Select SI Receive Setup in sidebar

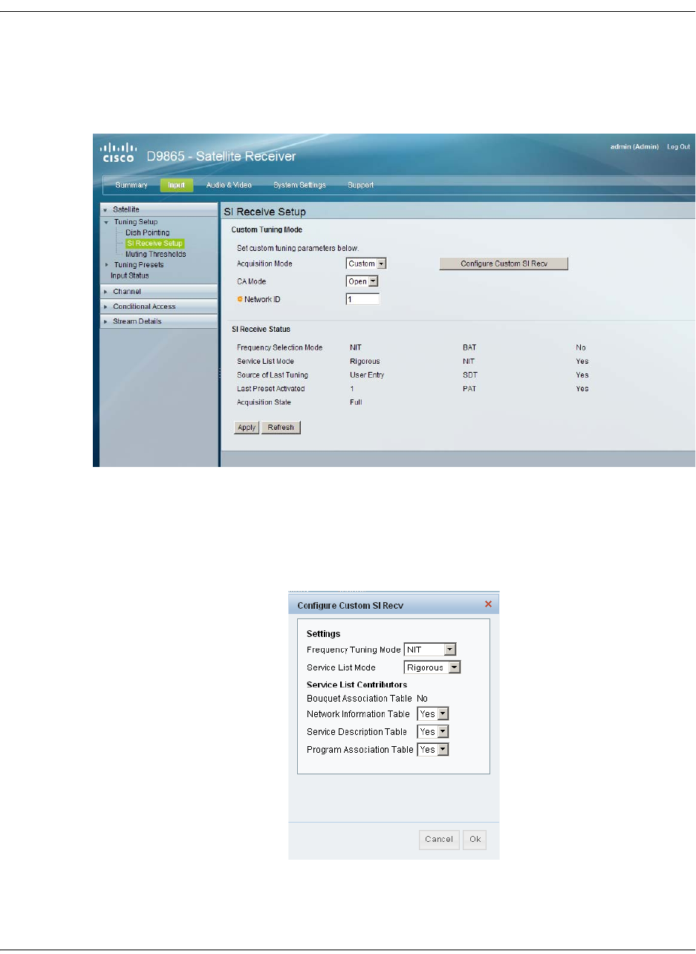point(154,243)
